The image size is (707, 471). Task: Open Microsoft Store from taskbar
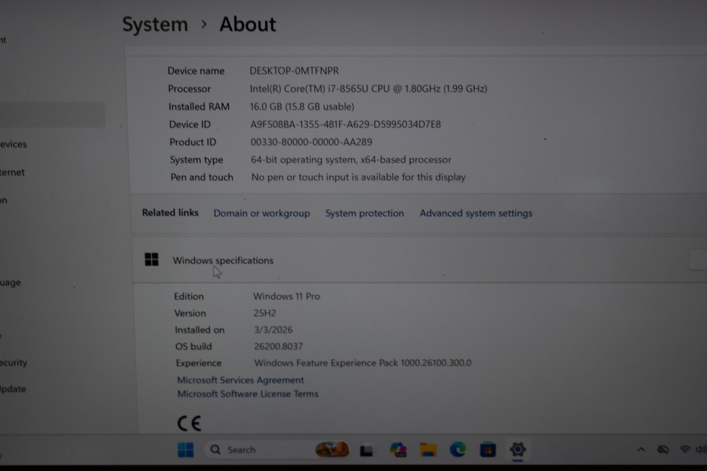point(488,450)
